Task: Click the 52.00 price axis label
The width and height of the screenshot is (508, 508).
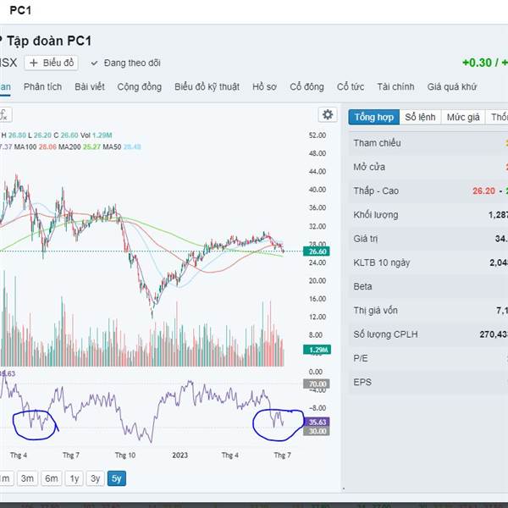Action: coord(317,135)
